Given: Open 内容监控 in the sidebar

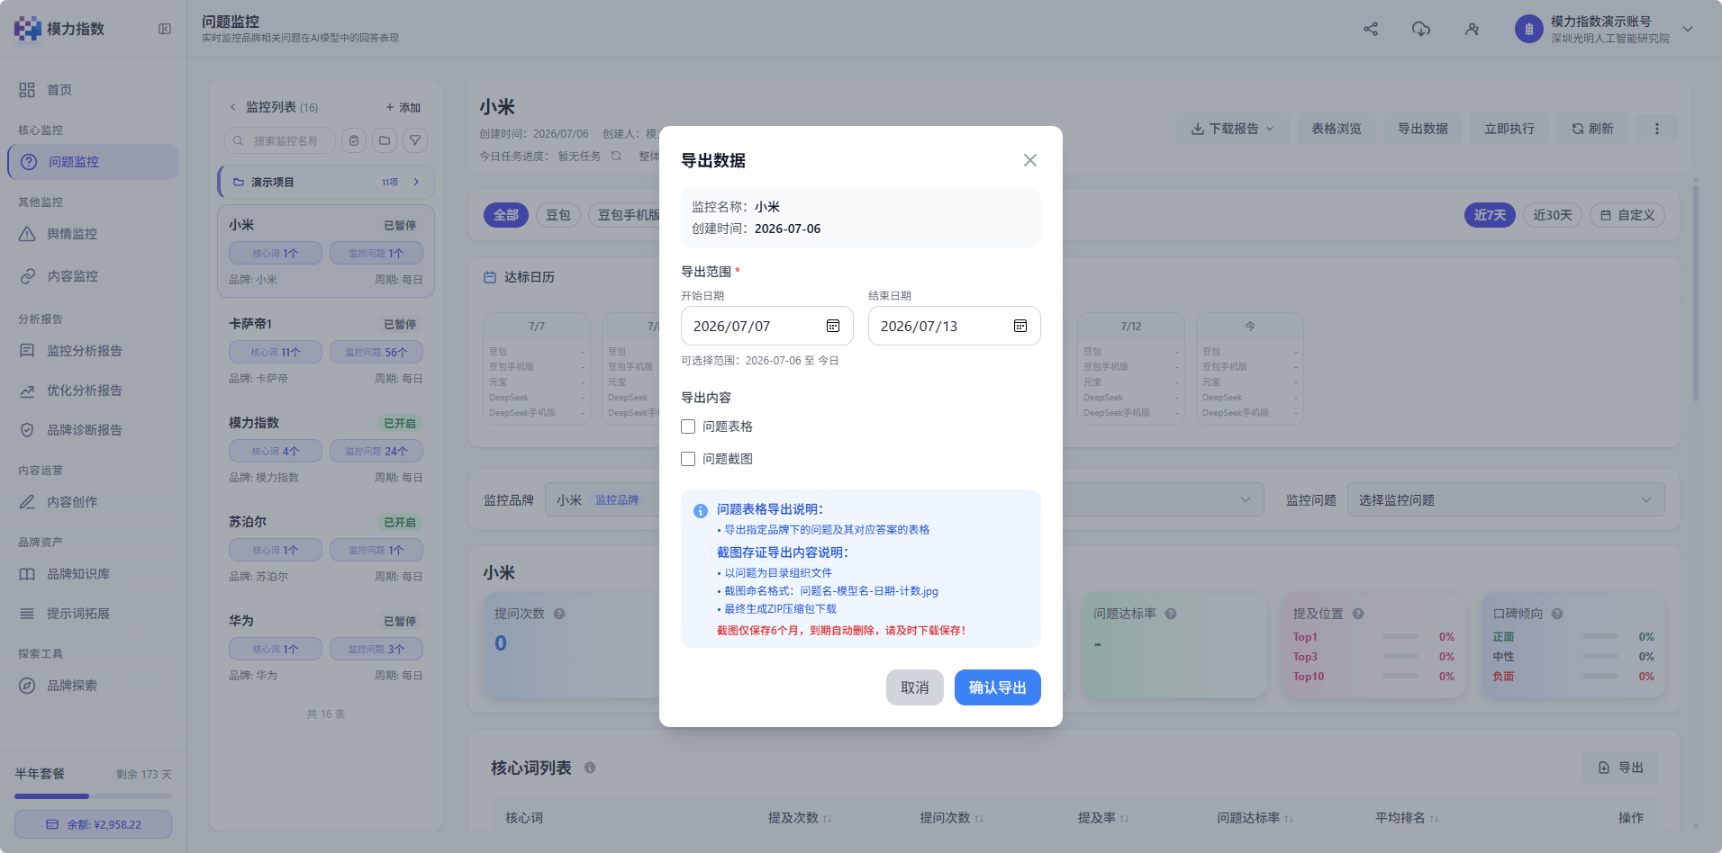Looking at the screenshot, I should click(x=93, y=276).
